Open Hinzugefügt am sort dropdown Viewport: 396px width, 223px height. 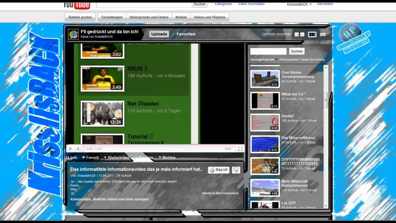pos(264,59)
